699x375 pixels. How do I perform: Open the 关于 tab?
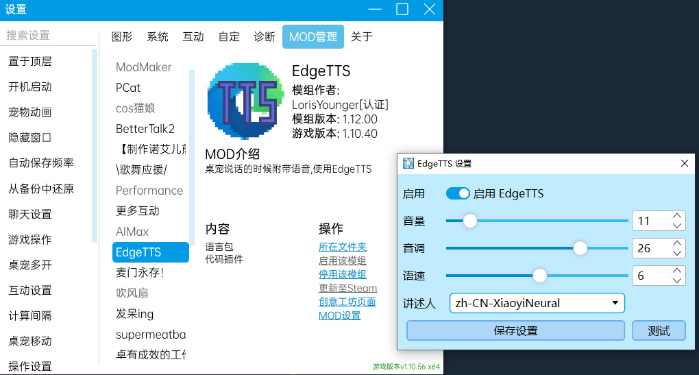pos(362,36)
